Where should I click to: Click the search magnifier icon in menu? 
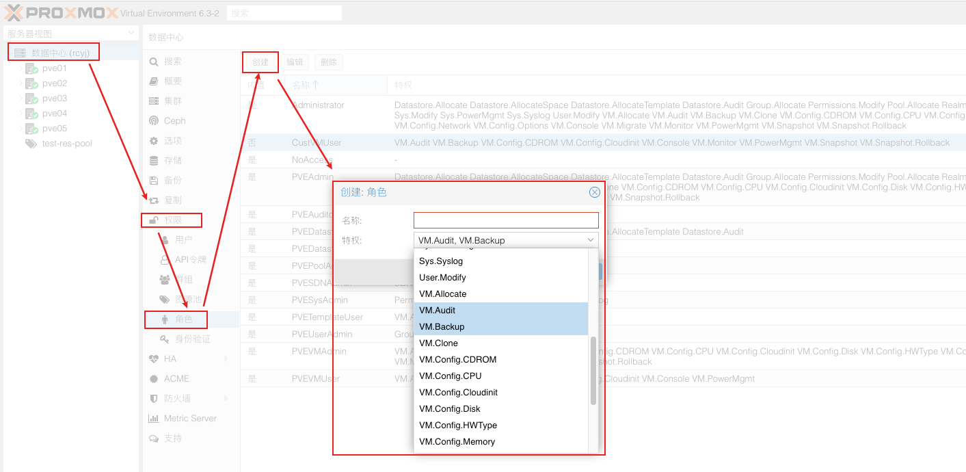[154, 62]
